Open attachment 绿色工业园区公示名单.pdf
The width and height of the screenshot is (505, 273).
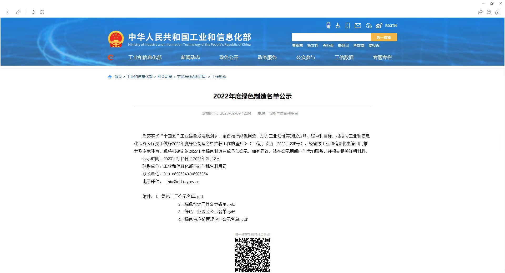pyautogui.click(x=209, y=212)
